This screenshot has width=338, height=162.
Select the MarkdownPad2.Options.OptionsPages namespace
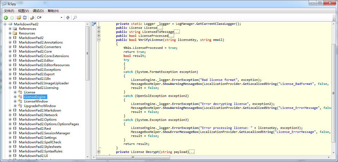click(x=49, y=124)
